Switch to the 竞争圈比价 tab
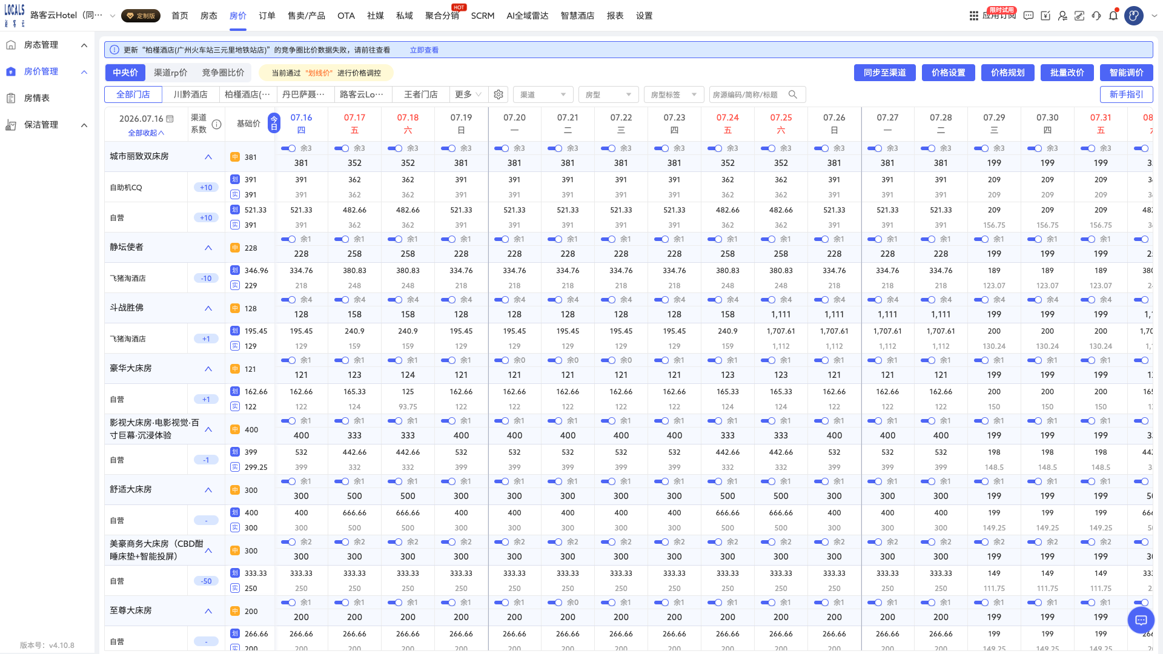 pos(223,73)
